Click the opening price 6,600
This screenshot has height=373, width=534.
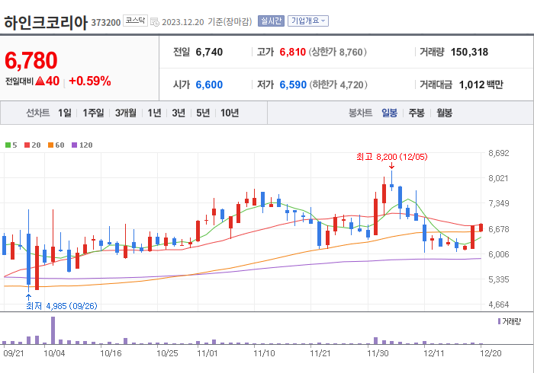click(x=209, y=84)
